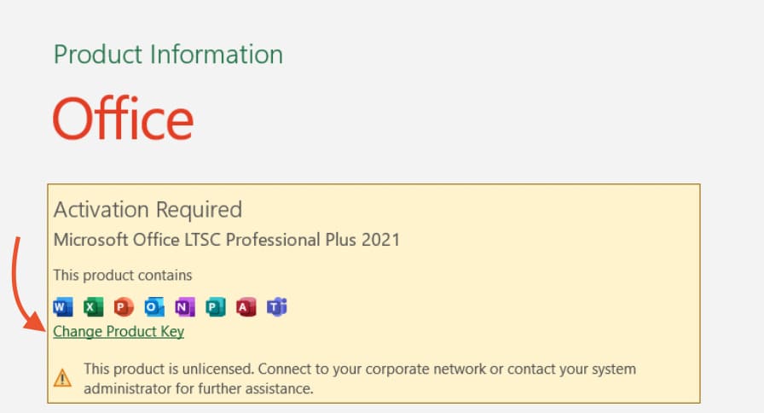Click the Activation Required heading
Screen dimensions: 764x413
(x=148, y=209)
